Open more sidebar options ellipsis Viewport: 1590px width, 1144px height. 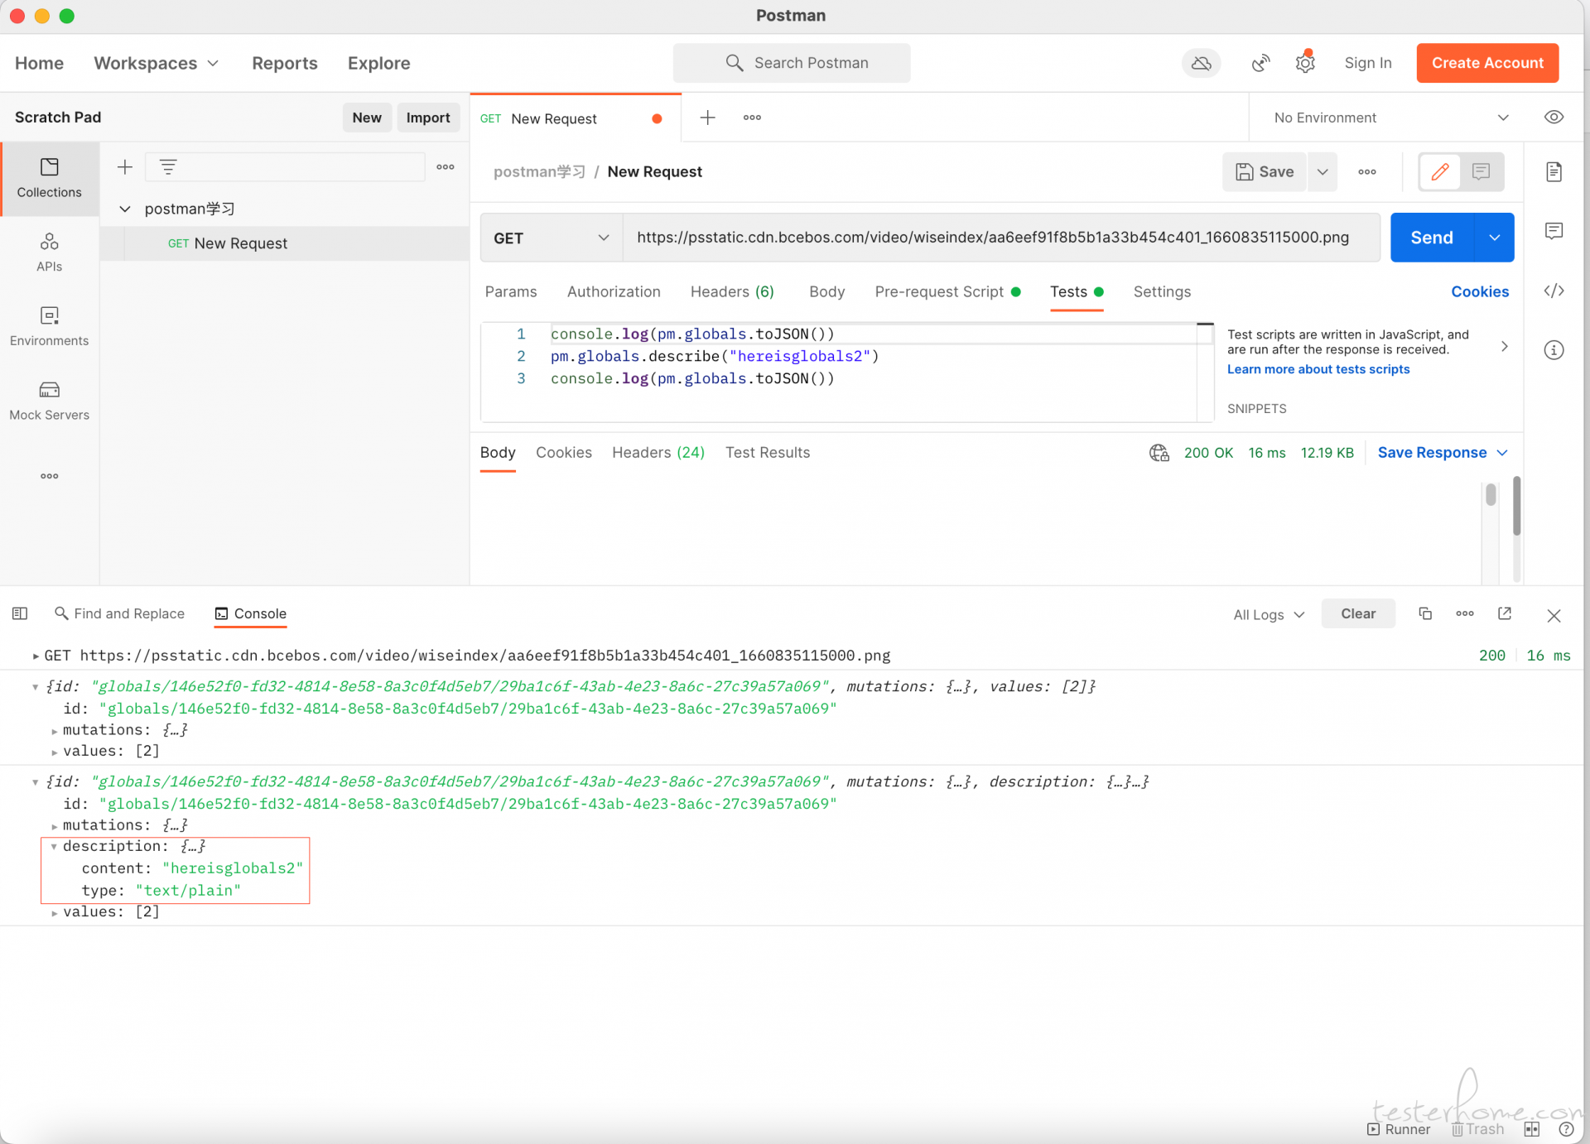[50, 476]
